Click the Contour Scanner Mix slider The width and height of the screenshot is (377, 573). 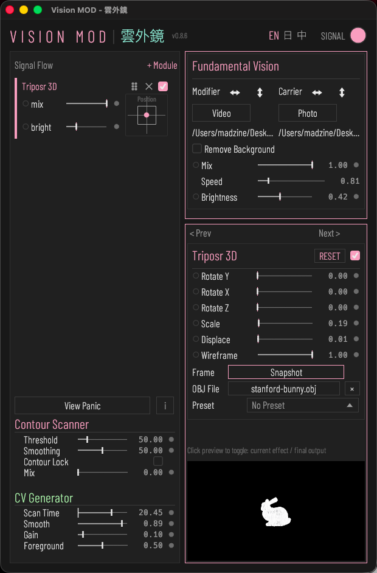[103, 472]
